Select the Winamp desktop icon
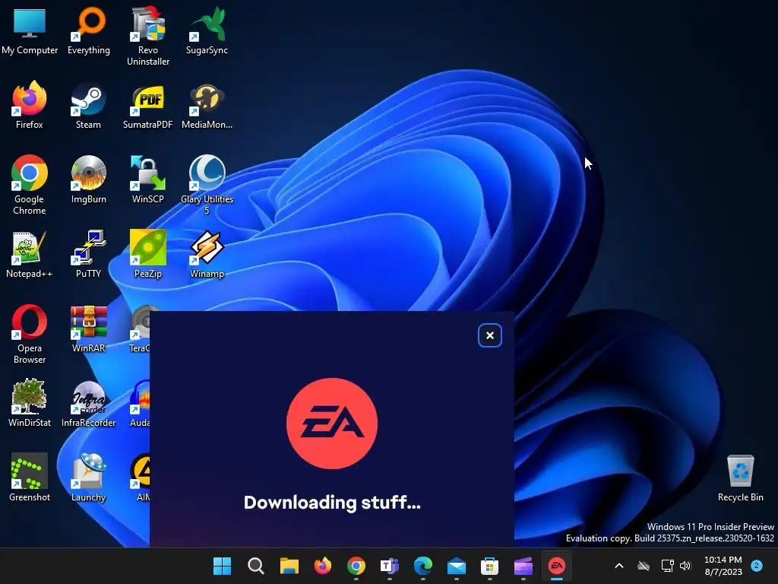This screenshot has height=584, width=778. click(x=207, y=254)
